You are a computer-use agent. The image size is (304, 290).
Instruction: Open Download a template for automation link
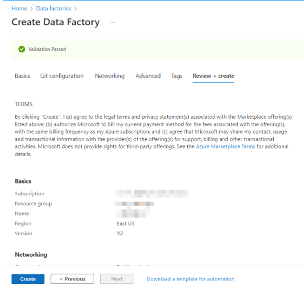190,279
